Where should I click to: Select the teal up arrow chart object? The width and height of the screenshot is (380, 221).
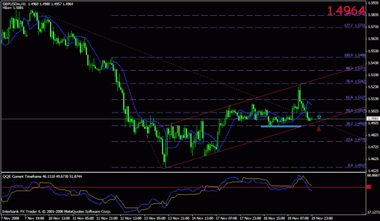(319, 117)
